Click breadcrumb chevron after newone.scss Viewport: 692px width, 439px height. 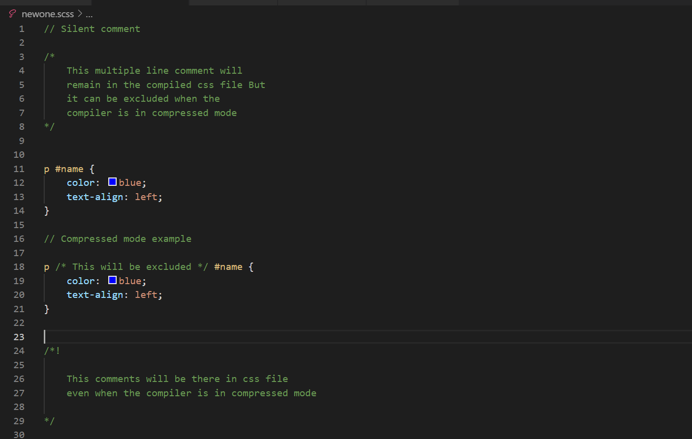click(x=80, y=14)
